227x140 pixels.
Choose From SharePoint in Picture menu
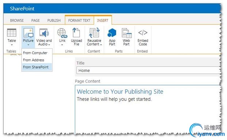pos(37,67)
